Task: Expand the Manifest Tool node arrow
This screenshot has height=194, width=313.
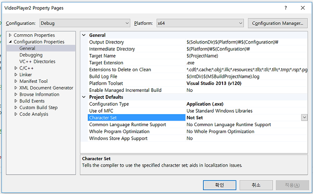Action: coord(16,81)
